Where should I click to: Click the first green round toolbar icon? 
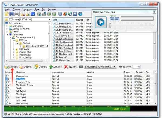pos(49,14)
